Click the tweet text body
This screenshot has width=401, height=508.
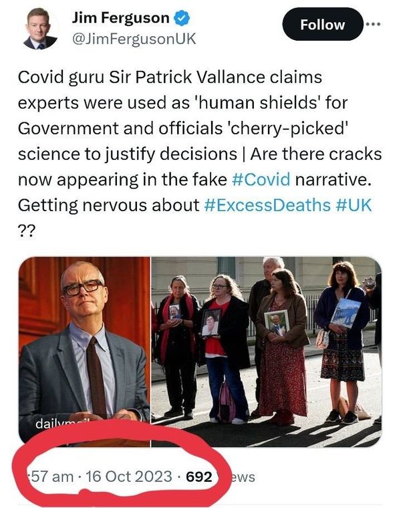pos(200,154)
